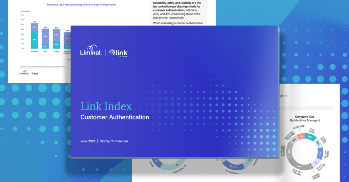Click the Scalability bar in the chart
The image size is (349, 182).
point(34,36)
